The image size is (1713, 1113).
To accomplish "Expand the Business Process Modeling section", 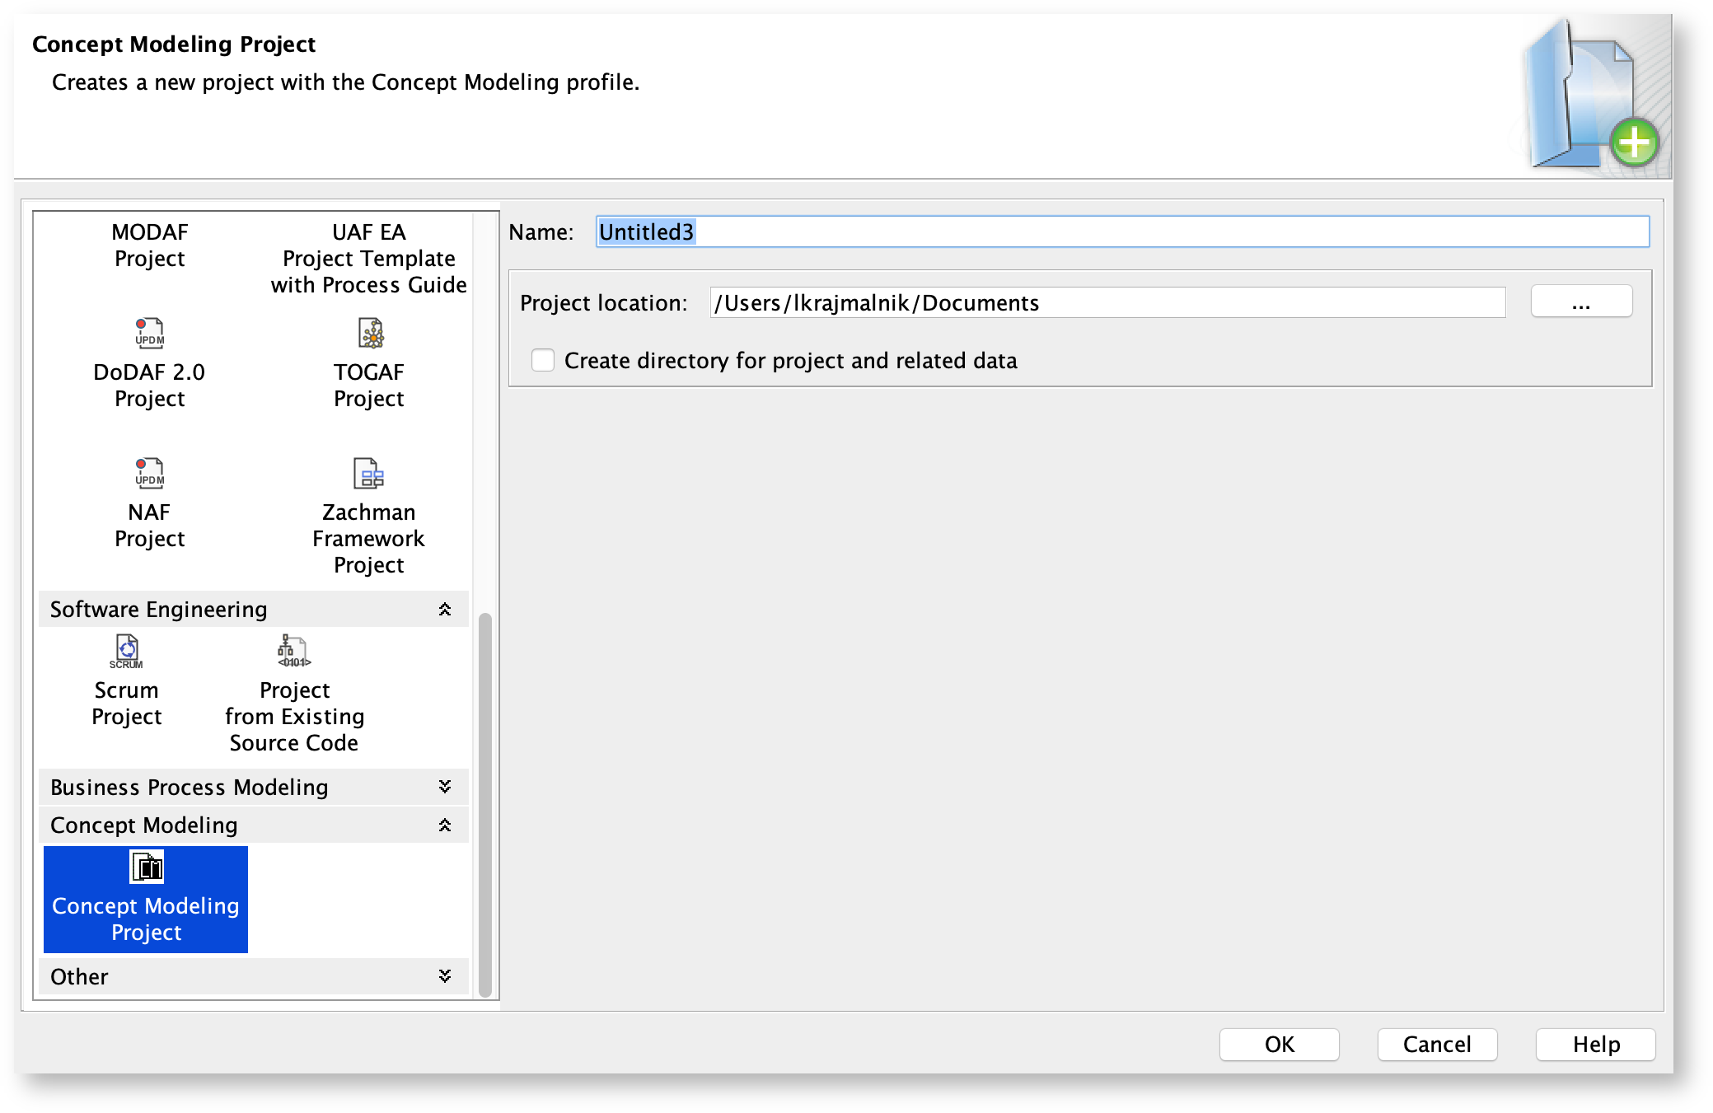I will click(x=445, y=788).
